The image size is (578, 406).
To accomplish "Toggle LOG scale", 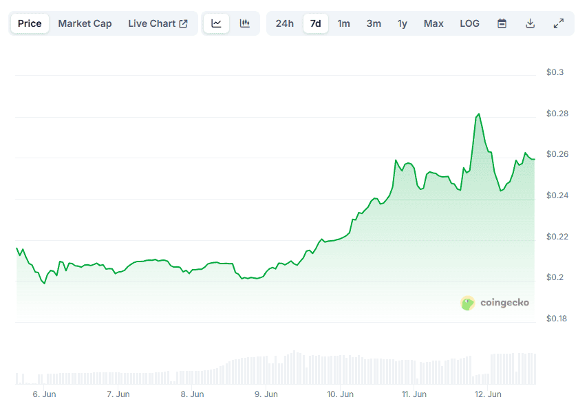I will (x=469, y=23).
